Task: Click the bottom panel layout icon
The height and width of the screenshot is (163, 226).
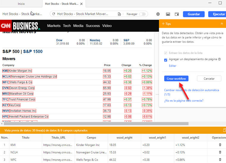Action: 168,14
